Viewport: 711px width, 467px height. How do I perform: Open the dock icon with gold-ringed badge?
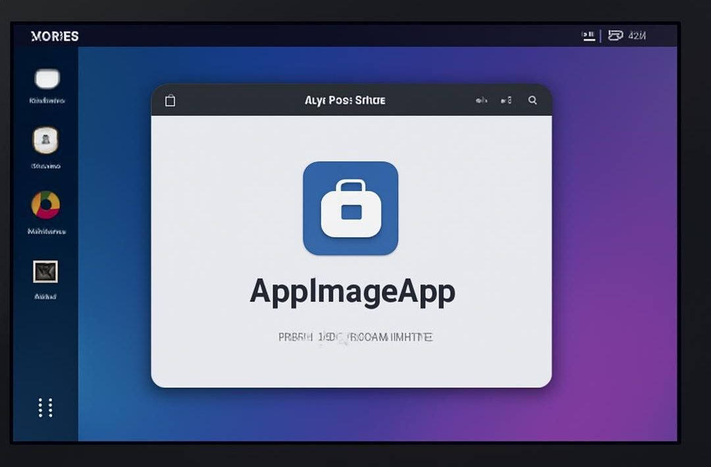[x=45, y=140]
